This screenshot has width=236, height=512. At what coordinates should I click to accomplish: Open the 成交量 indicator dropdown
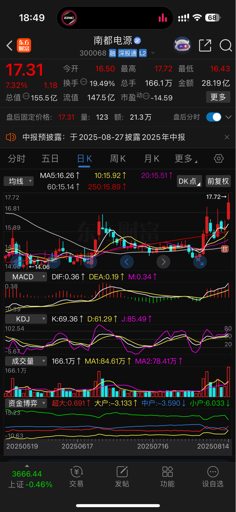26,361
